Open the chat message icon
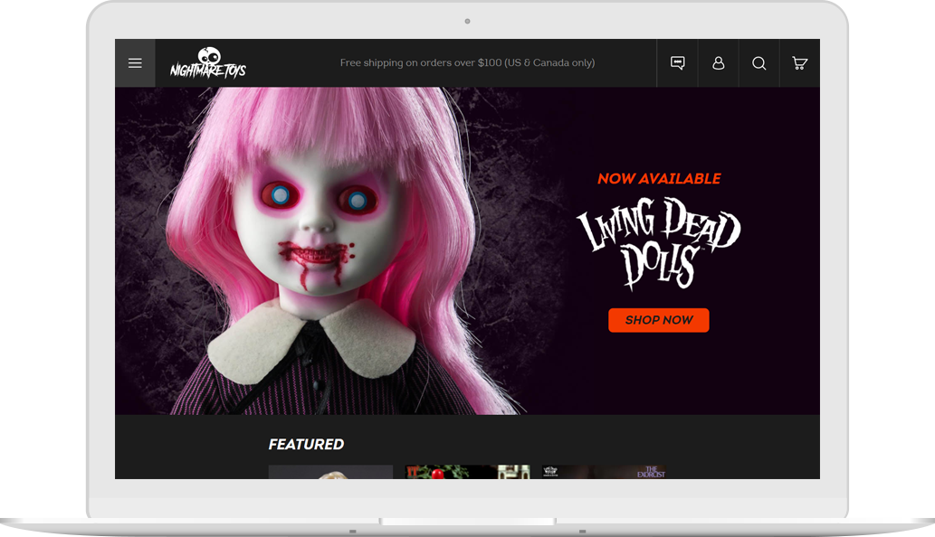This screenshot has height=537, width=935. 677,63
